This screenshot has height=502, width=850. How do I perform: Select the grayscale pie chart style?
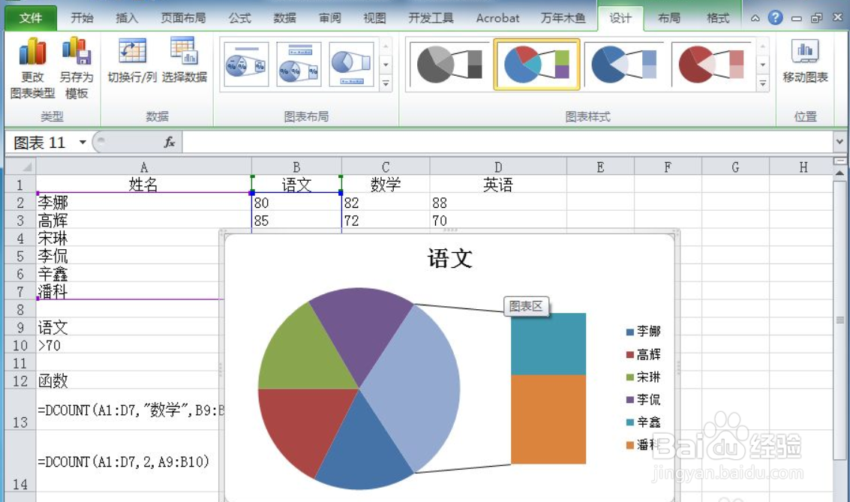(448, 64)
